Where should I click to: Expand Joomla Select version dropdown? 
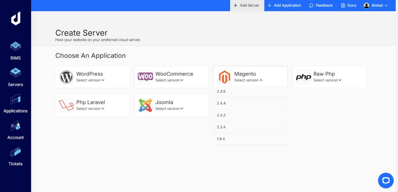pyautogui.click(x=169, y=109)
